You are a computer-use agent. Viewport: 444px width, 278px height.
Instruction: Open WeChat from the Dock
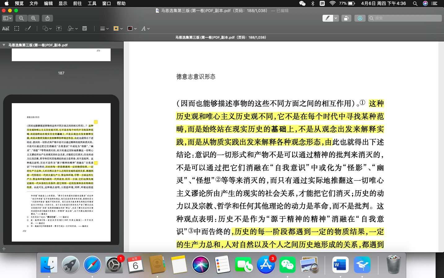click(x=287, y=265)
